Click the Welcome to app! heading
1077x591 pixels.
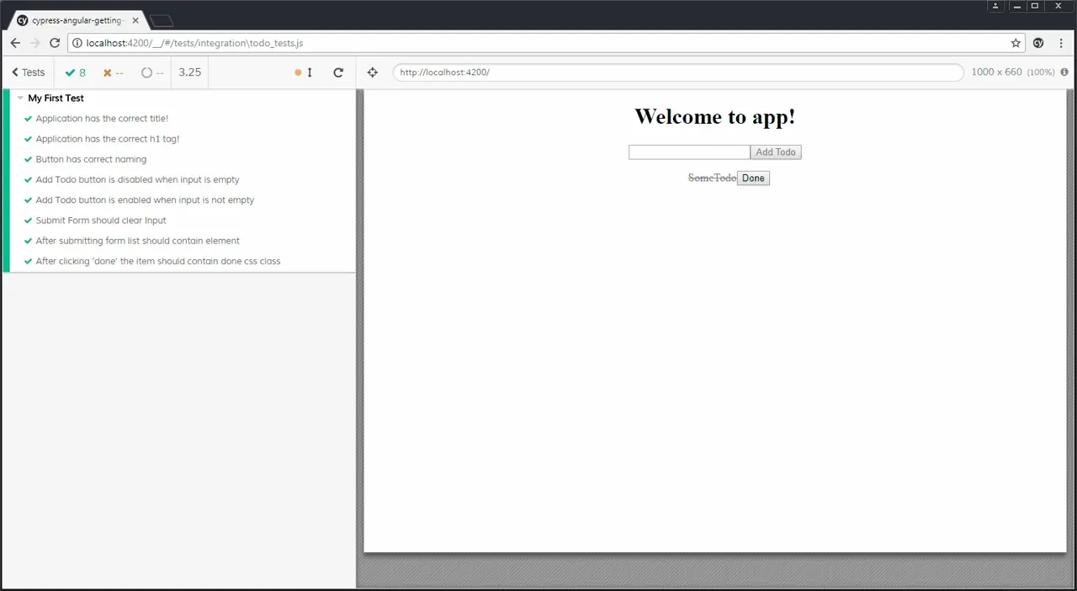coord(714,116)
